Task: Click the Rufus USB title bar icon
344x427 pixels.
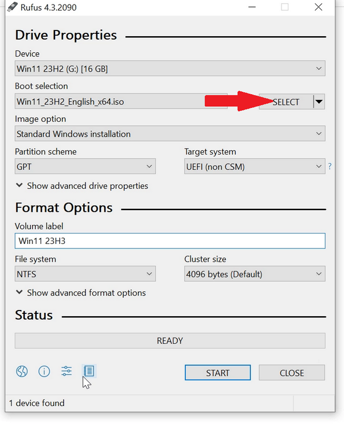Action: [13, 7]
